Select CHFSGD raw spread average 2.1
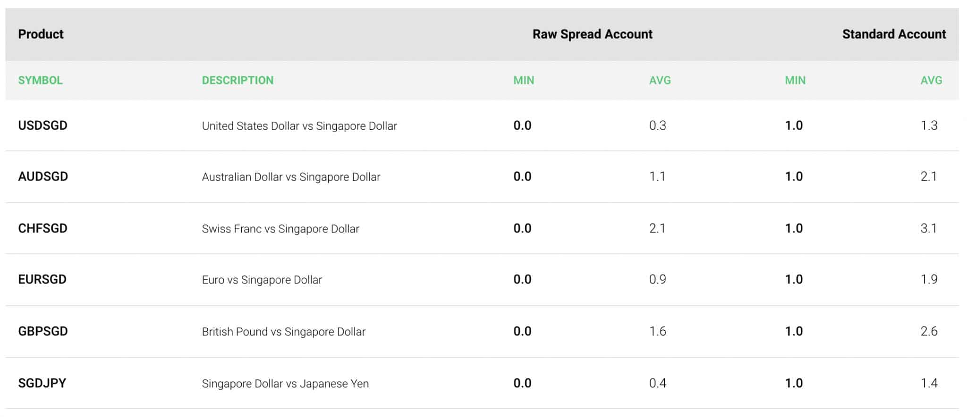The image size is (967, 417). tap(657, 228)
